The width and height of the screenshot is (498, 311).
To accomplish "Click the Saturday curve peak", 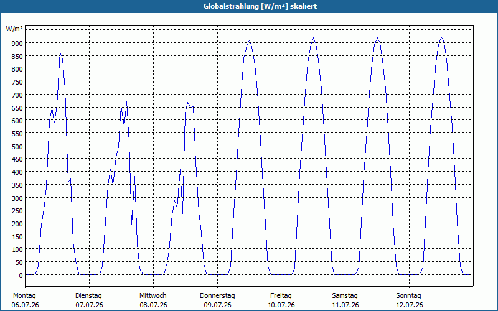I will click(x=377, y=38).
